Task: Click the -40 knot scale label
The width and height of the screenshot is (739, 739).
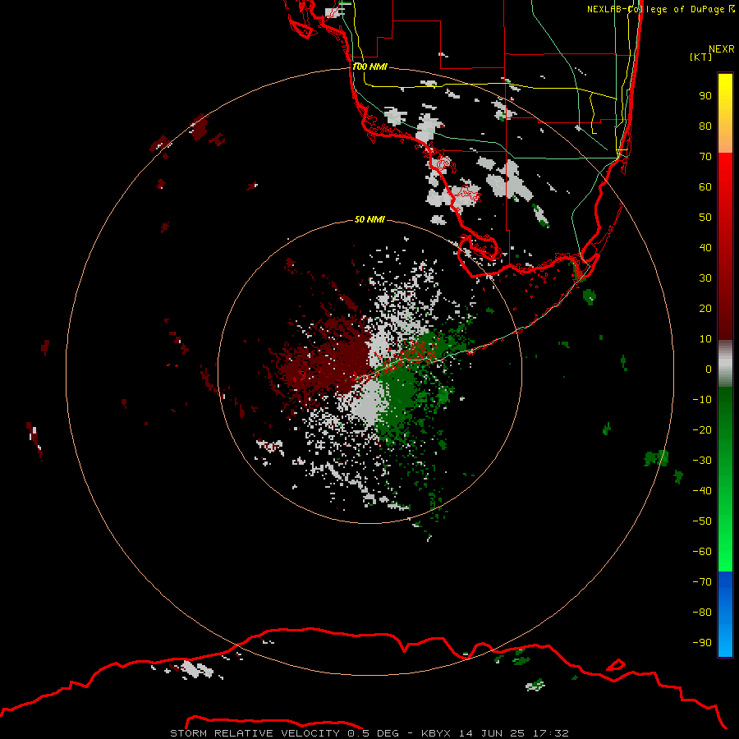Action: (702, 491)
